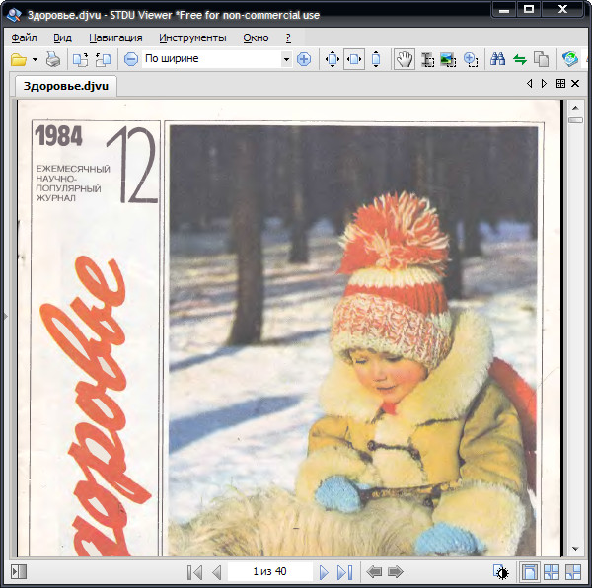Select the Здоровье.djvu document tab
This screenshot has width=592, height=588.
coord(66,86)
